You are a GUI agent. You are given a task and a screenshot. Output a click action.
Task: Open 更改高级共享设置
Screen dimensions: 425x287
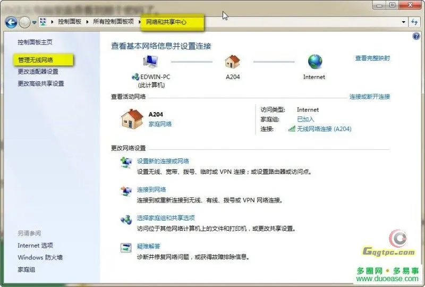(x=41, y=83)
